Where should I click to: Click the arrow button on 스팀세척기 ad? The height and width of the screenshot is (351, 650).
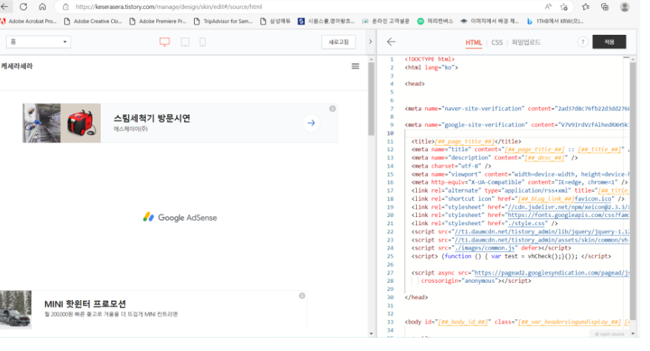tap(311, 123)
